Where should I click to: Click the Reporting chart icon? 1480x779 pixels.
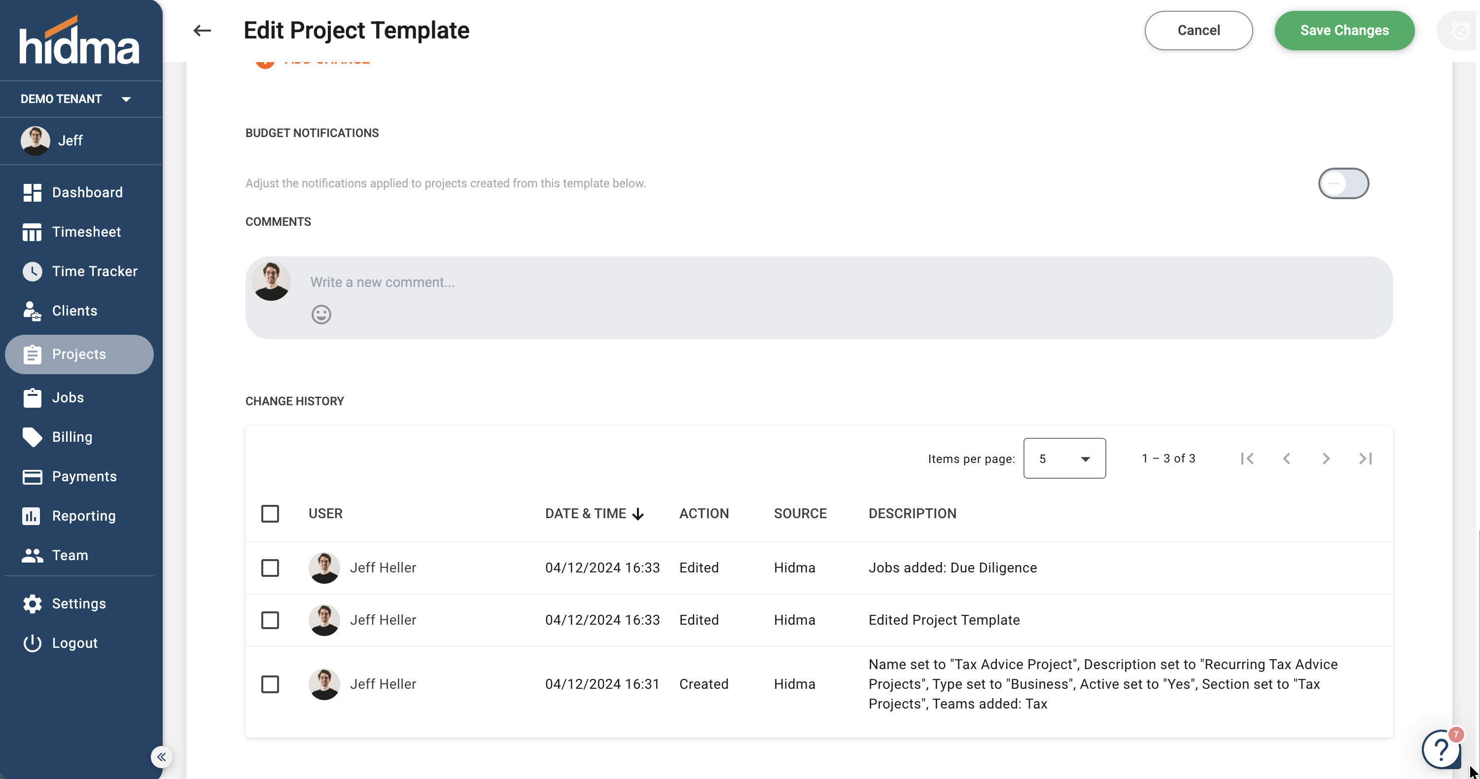click(x=31, y=516)
